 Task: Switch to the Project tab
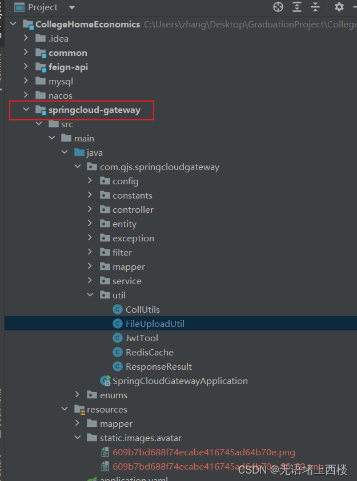(x=39, y=7)
